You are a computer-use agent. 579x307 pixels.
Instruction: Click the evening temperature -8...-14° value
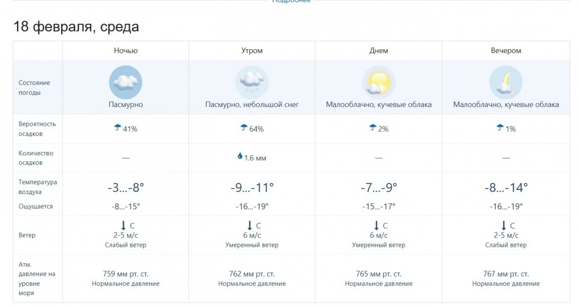point(506,188)
